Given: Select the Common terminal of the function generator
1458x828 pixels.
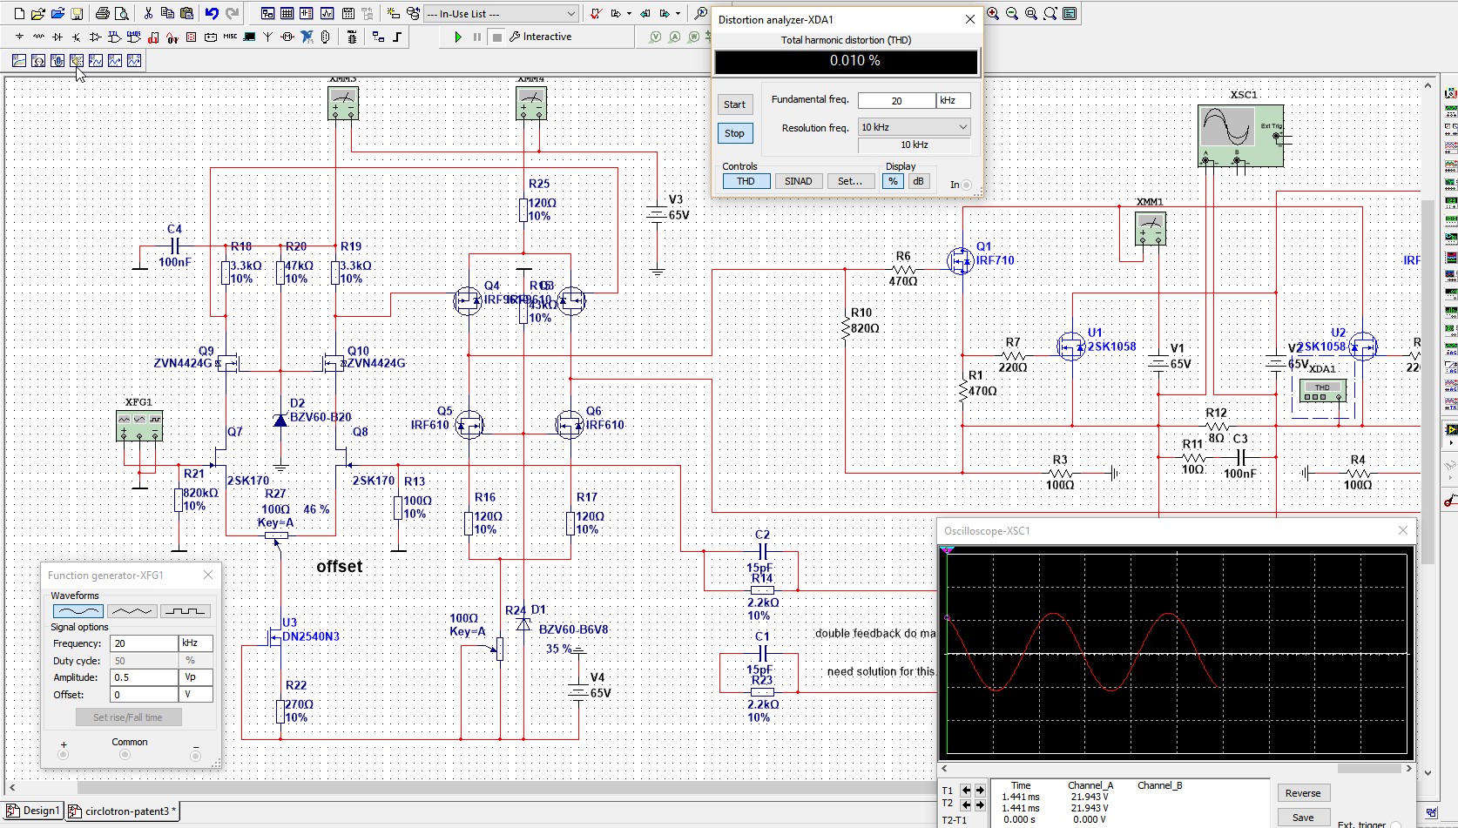Looking at the screenshot, I should point(125,755).
